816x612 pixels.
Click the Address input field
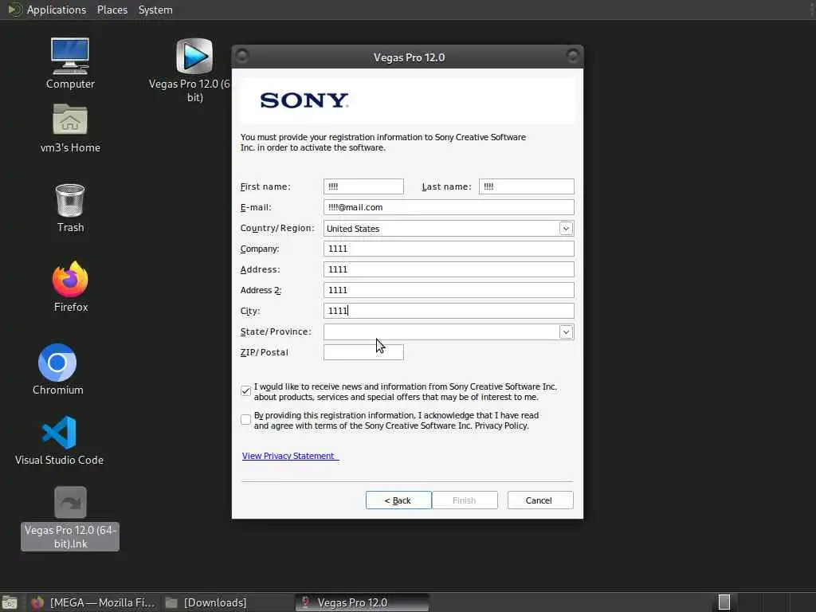[449, 269]
